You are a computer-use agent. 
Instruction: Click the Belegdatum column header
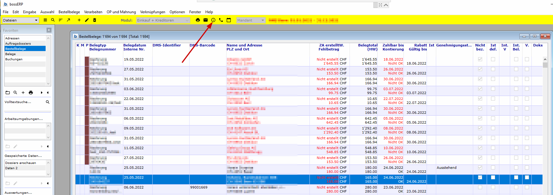[135, 45]
